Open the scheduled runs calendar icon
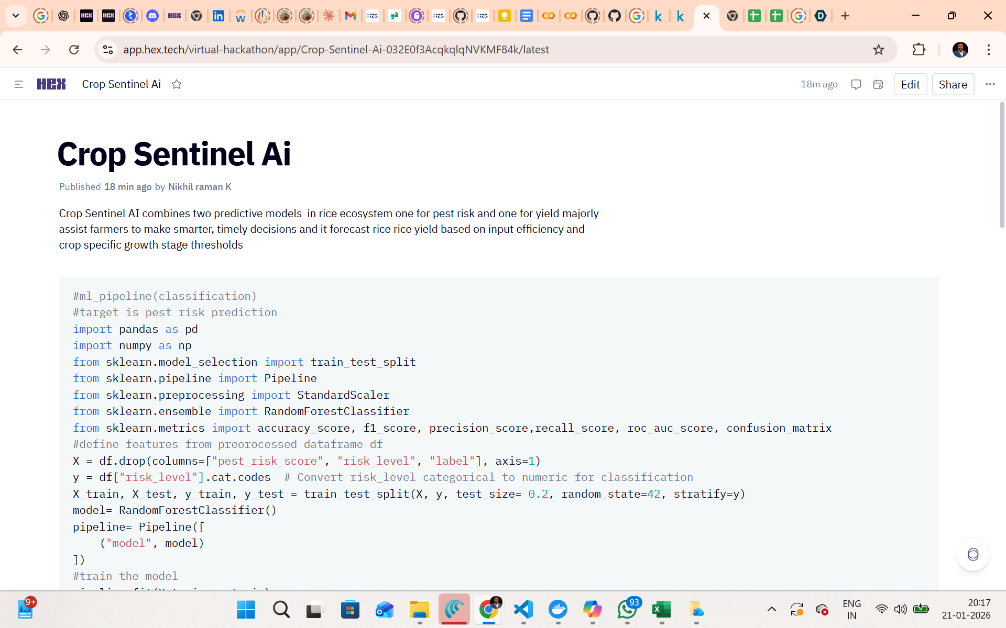This screenshot has width=1006, height=628. 879,84
